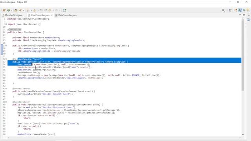Click the package willydekeyser.controller line
Screen dimensions: 251x141
[28, 19]
